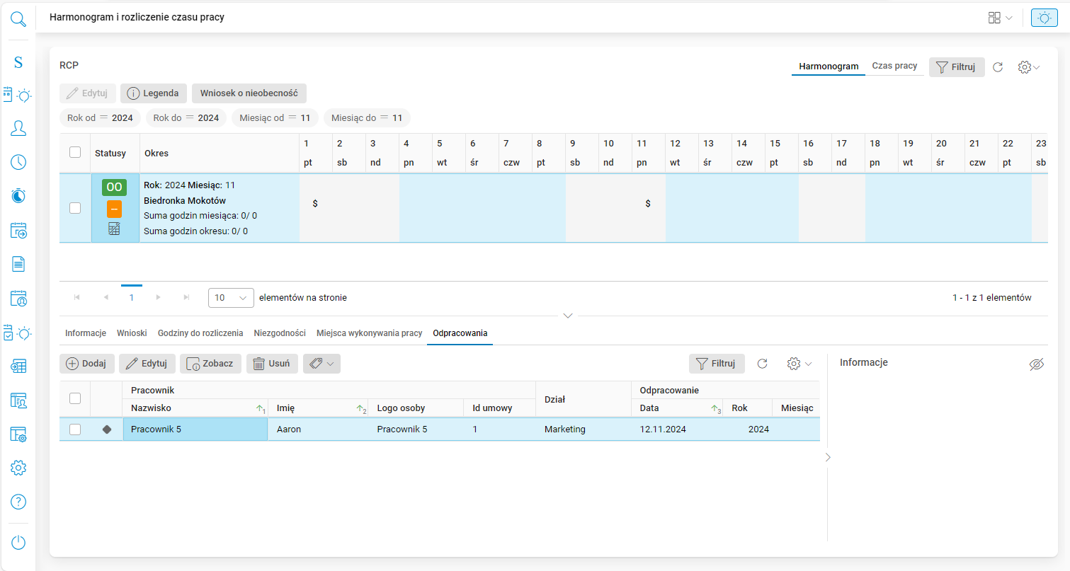Expand the tag button dropdown

pyautogui.click(x=321, y=364)
